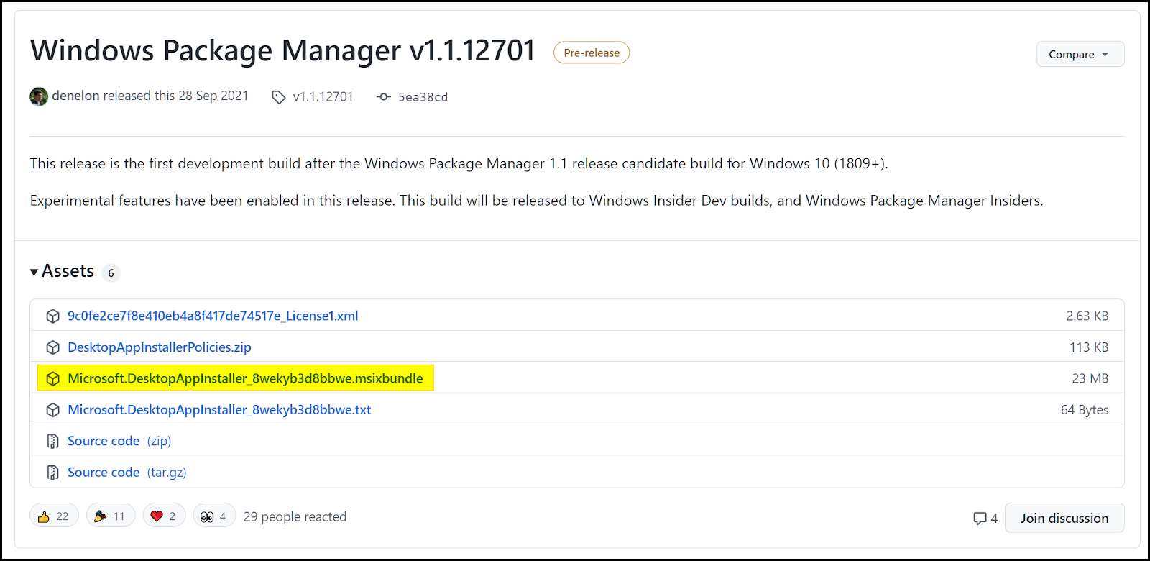
Task: Download the Microsoft.DesktopAppInstaller msixbundle
Action: tap(245, 378)
